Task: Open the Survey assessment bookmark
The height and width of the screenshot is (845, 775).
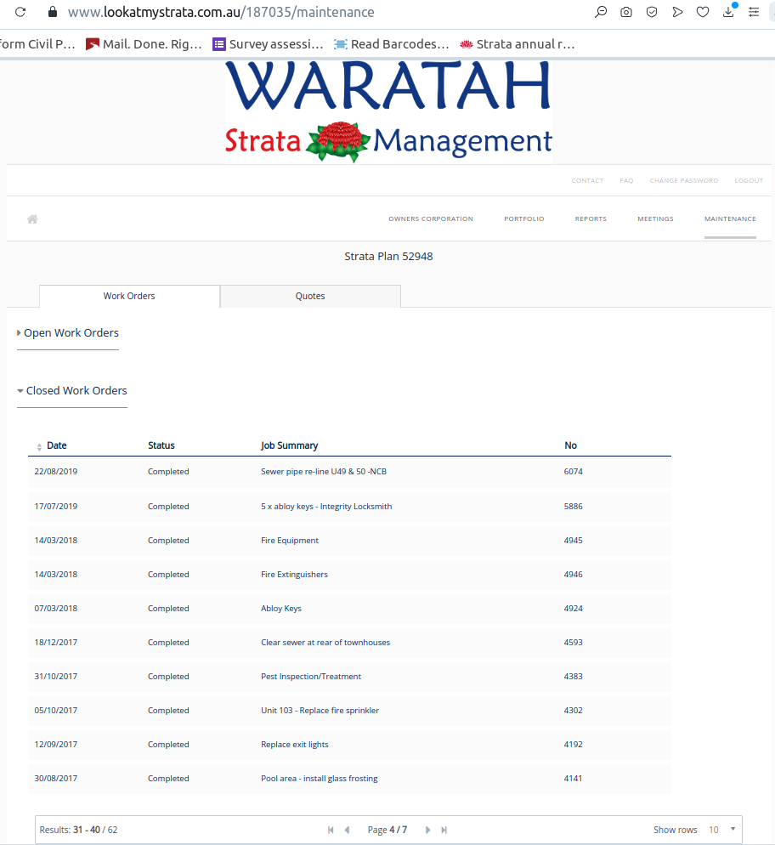Action: [268, 44]
